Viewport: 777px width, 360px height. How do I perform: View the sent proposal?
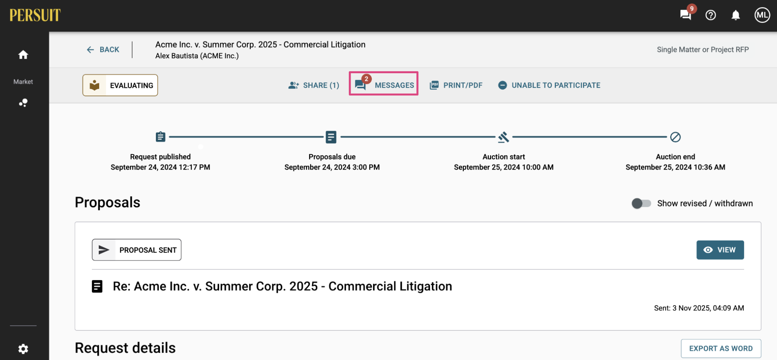pyautogui.click(x=720, y=250)
